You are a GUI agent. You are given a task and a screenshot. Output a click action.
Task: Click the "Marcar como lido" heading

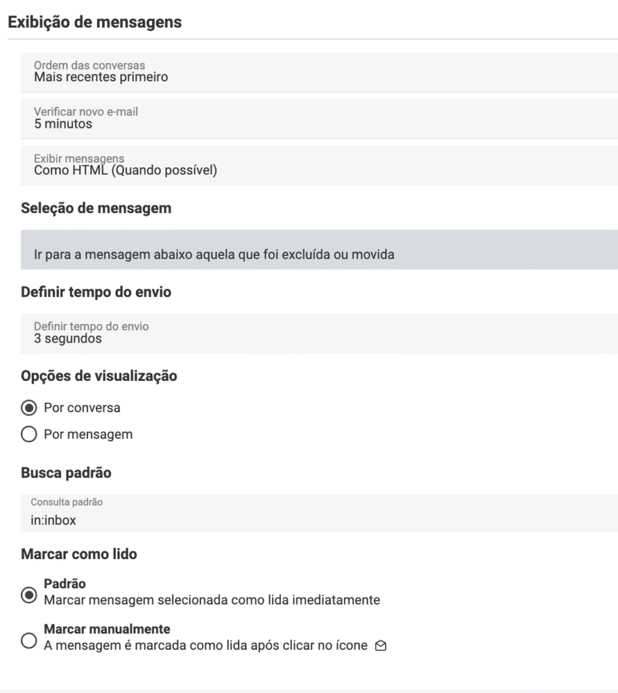(x=79, y=554)
